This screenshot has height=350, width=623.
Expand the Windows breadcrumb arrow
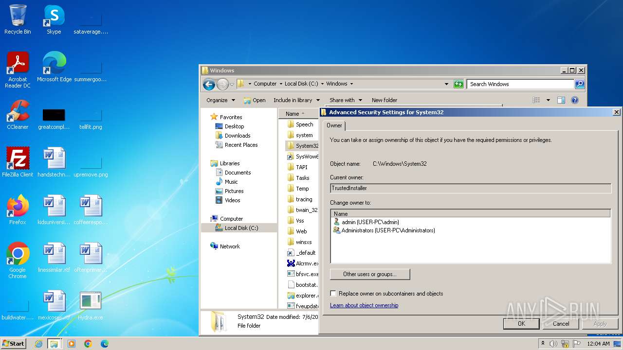pyautogui.click(x=351, y=84)
